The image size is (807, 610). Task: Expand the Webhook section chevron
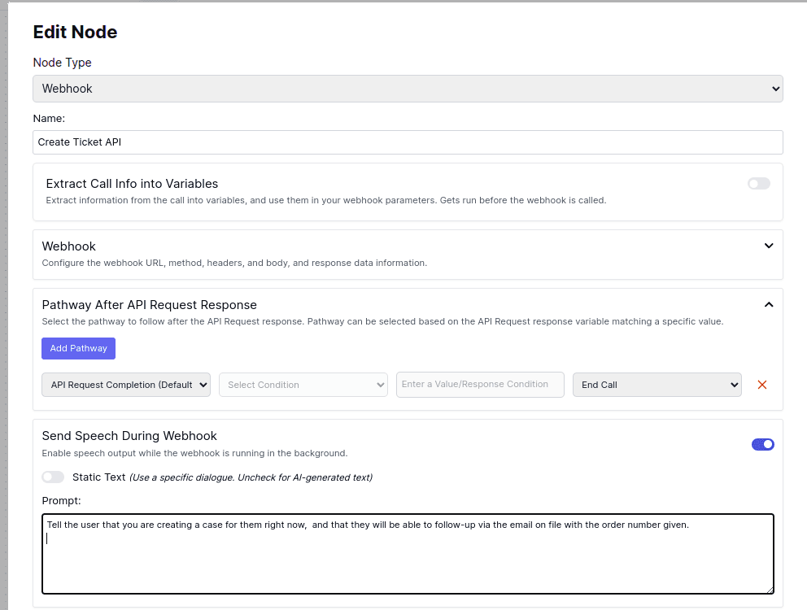(769, 246)
